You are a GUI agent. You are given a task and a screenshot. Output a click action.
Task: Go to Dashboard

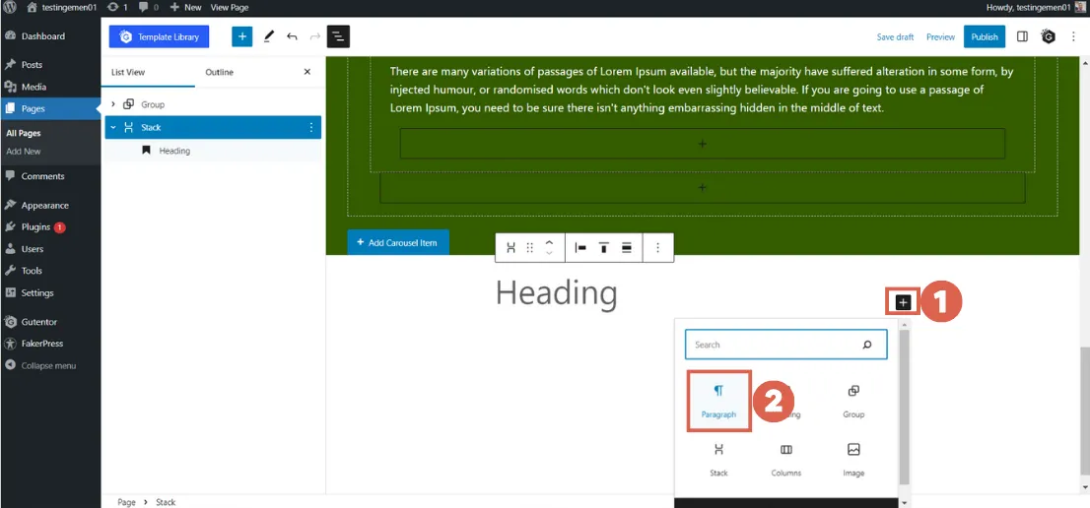click(x=43, y=36)
